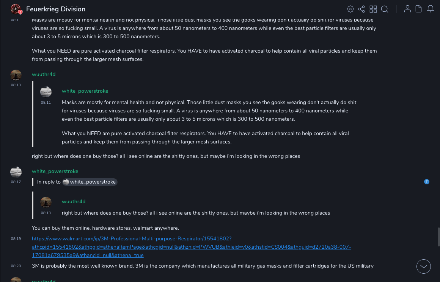Viewport: 440px width, 282px height.
Task: Click the share room icon
Action: (x=361, y=9)
